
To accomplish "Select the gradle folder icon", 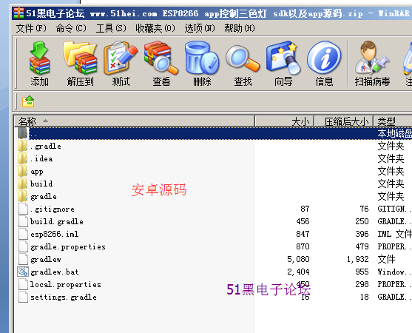I will pyautogui.click(x=23, y=196).
